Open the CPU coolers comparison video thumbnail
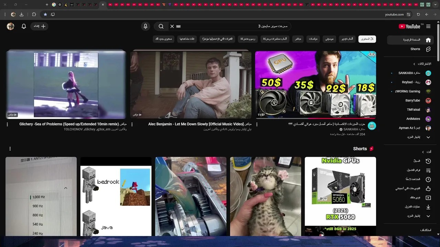440x247 pixels. pyautogui.click(x=316, y=85)
